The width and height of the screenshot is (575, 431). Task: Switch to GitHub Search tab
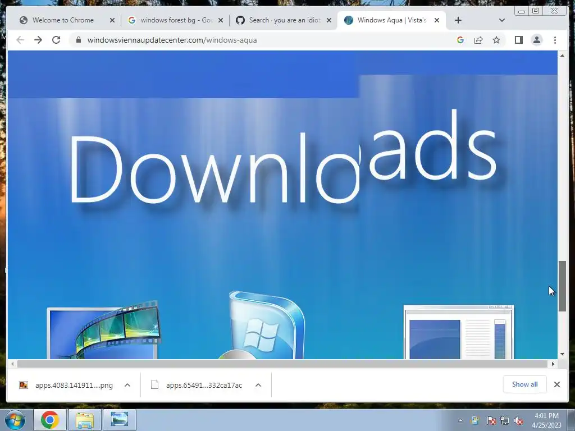click(284, 20)
